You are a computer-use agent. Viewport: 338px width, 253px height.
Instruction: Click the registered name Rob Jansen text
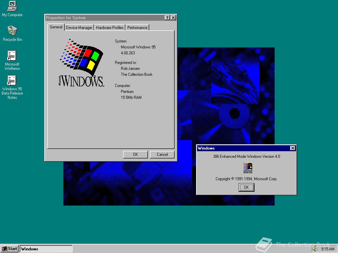coord(130,69)
